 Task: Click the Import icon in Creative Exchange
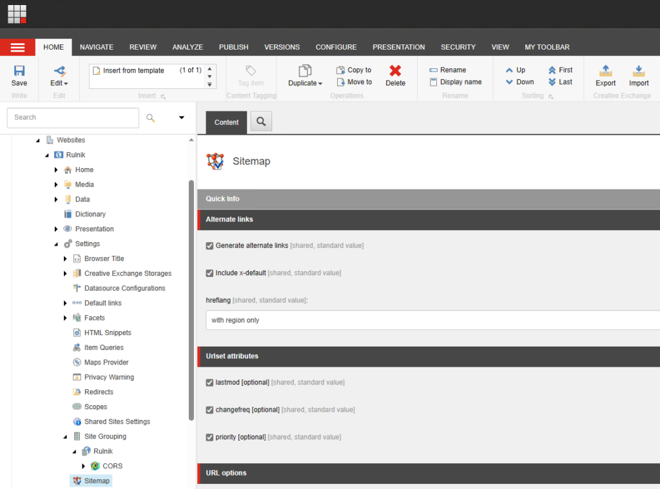click(639, 71)
